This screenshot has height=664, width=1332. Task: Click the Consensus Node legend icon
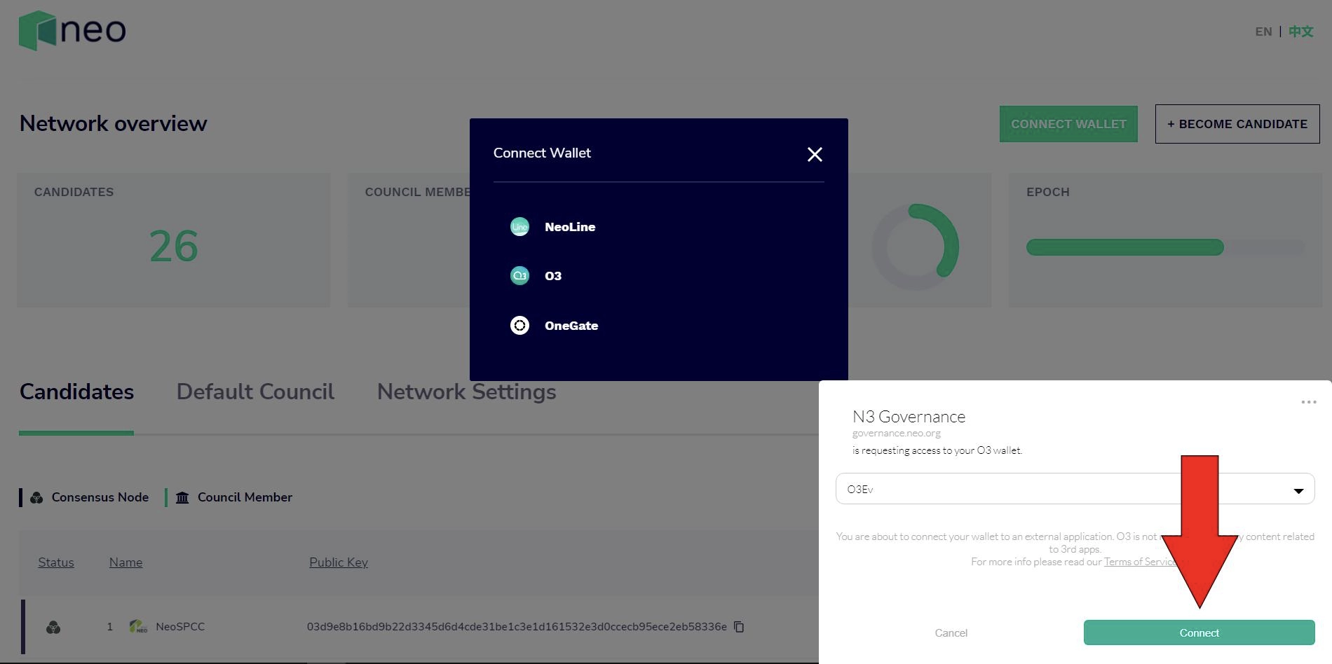(x=36, y=497)
